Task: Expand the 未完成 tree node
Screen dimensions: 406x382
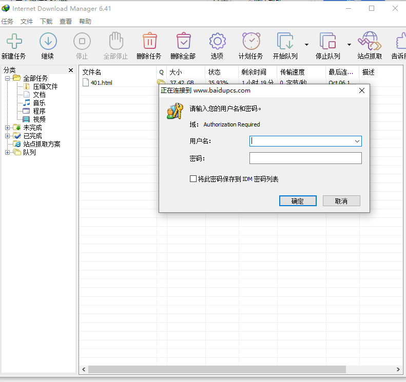Action: 7,128
